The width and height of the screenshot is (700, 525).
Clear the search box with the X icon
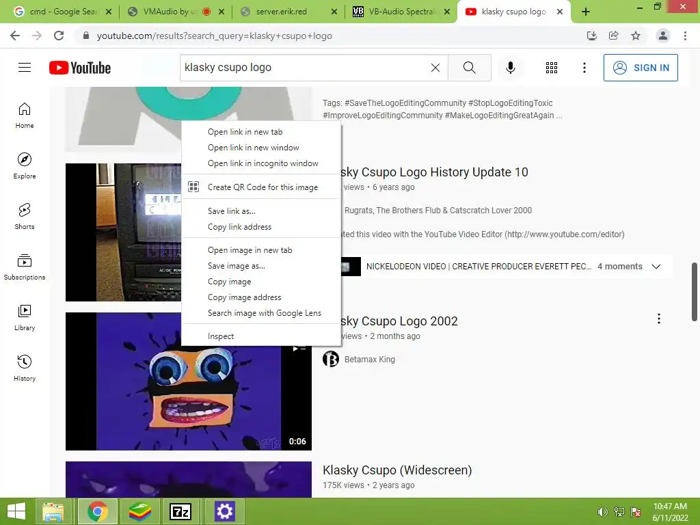click(x=435, y=68)
